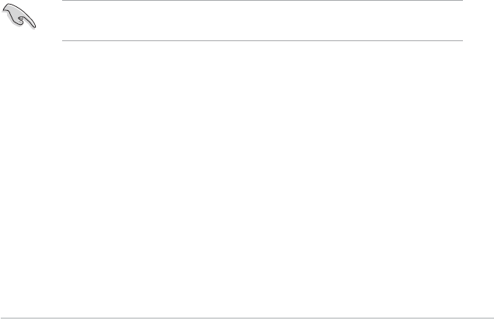This screenshot has height=319, width=494.
Task: Click the lower note border line
Action: pos(263,40)
